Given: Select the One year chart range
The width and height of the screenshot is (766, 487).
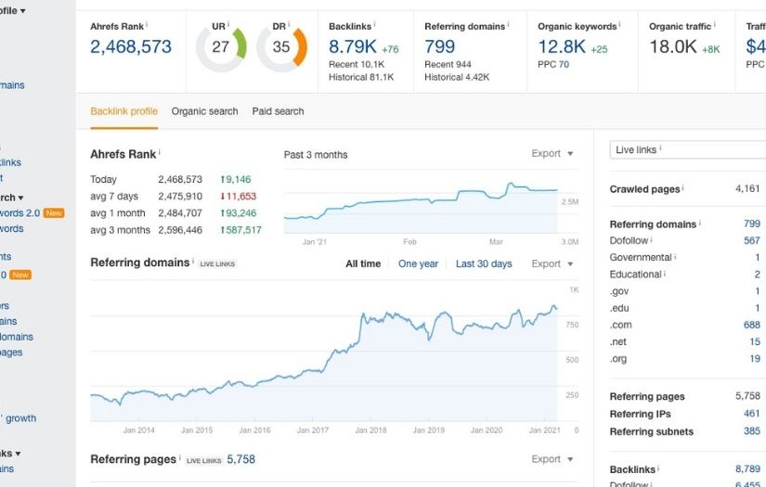Looking at the screenshot, I should point(418,263).
